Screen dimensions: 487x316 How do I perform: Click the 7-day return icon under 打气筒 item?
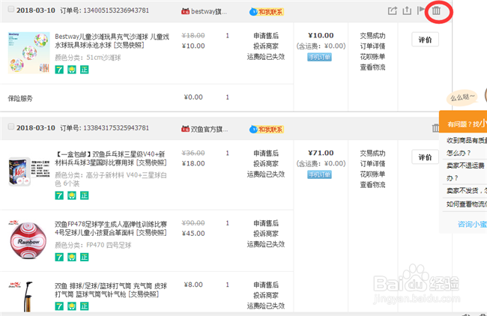59,306
